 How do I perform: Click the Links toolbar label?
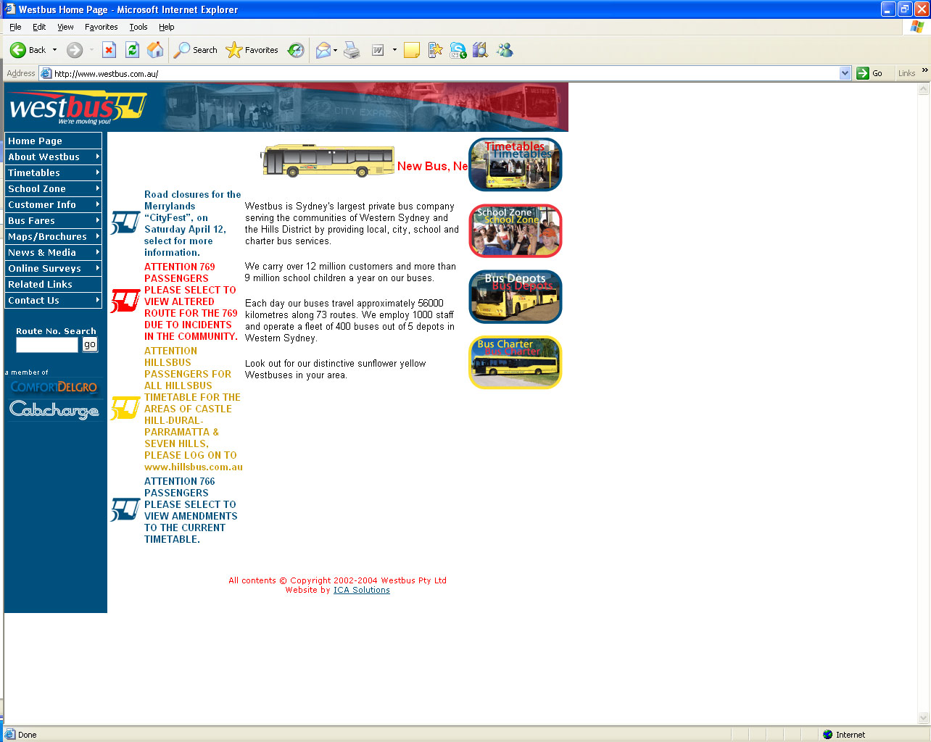906,73
